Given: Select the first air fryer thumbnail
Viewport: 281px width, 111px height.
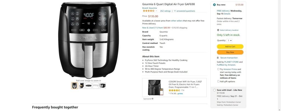Looking at the screenshot, I should [x=74, y=86].
